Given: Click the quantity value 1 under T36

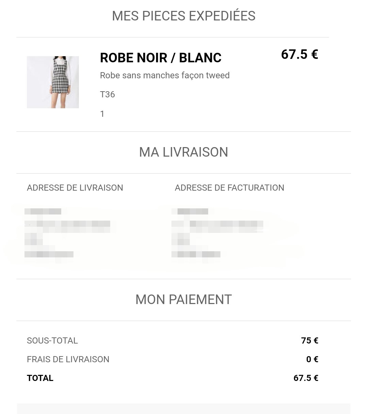Looking at the screenshot, I should (x=102, y=114).
